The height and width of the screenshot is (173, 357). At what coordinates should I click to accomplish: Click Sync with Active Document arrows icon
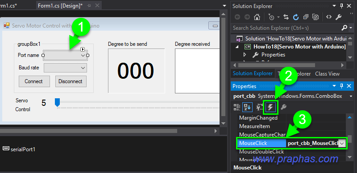[x=286, y=17]
